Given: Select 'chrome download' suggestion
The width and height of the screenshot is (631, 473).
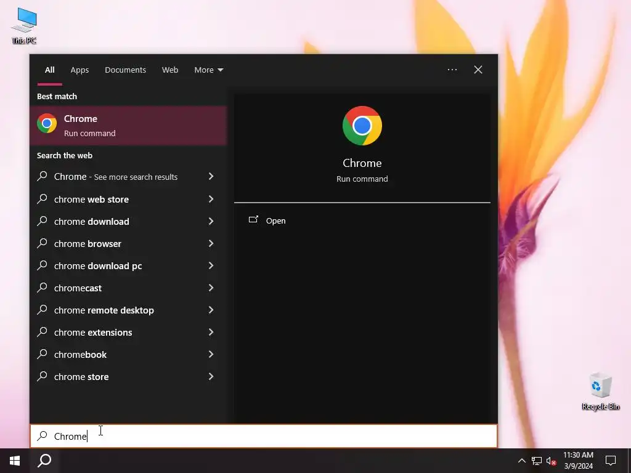Looking at the screenshot, I should coord(128,221).
